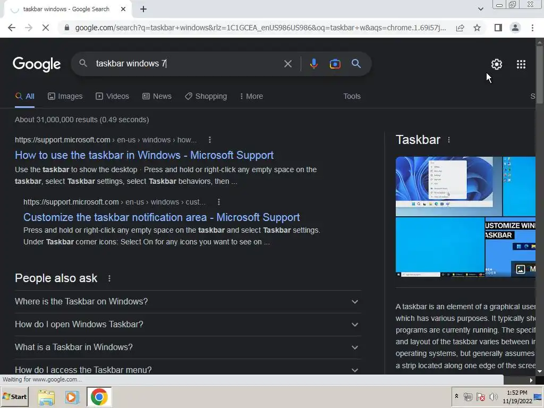
Task: Start voice search with microphone
Action: (x=313, y=64)
